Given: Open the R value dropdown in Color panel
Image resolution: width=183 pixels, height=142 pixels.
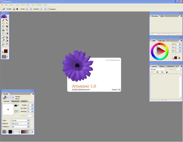Looking at the screenshot, I should click(180, 44).
